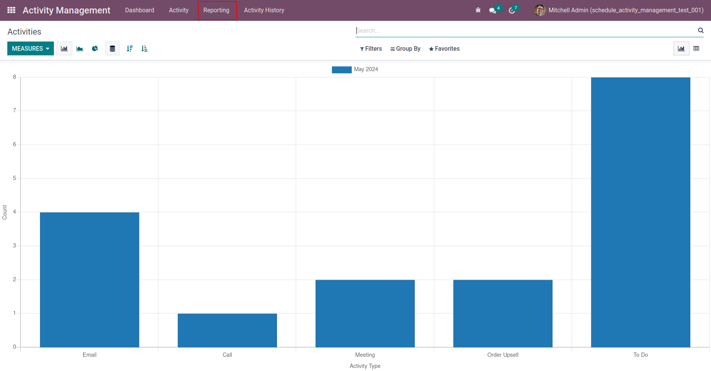Open the debug bug icon menu
The image size is (711, 371).
(x=478, y=10)
